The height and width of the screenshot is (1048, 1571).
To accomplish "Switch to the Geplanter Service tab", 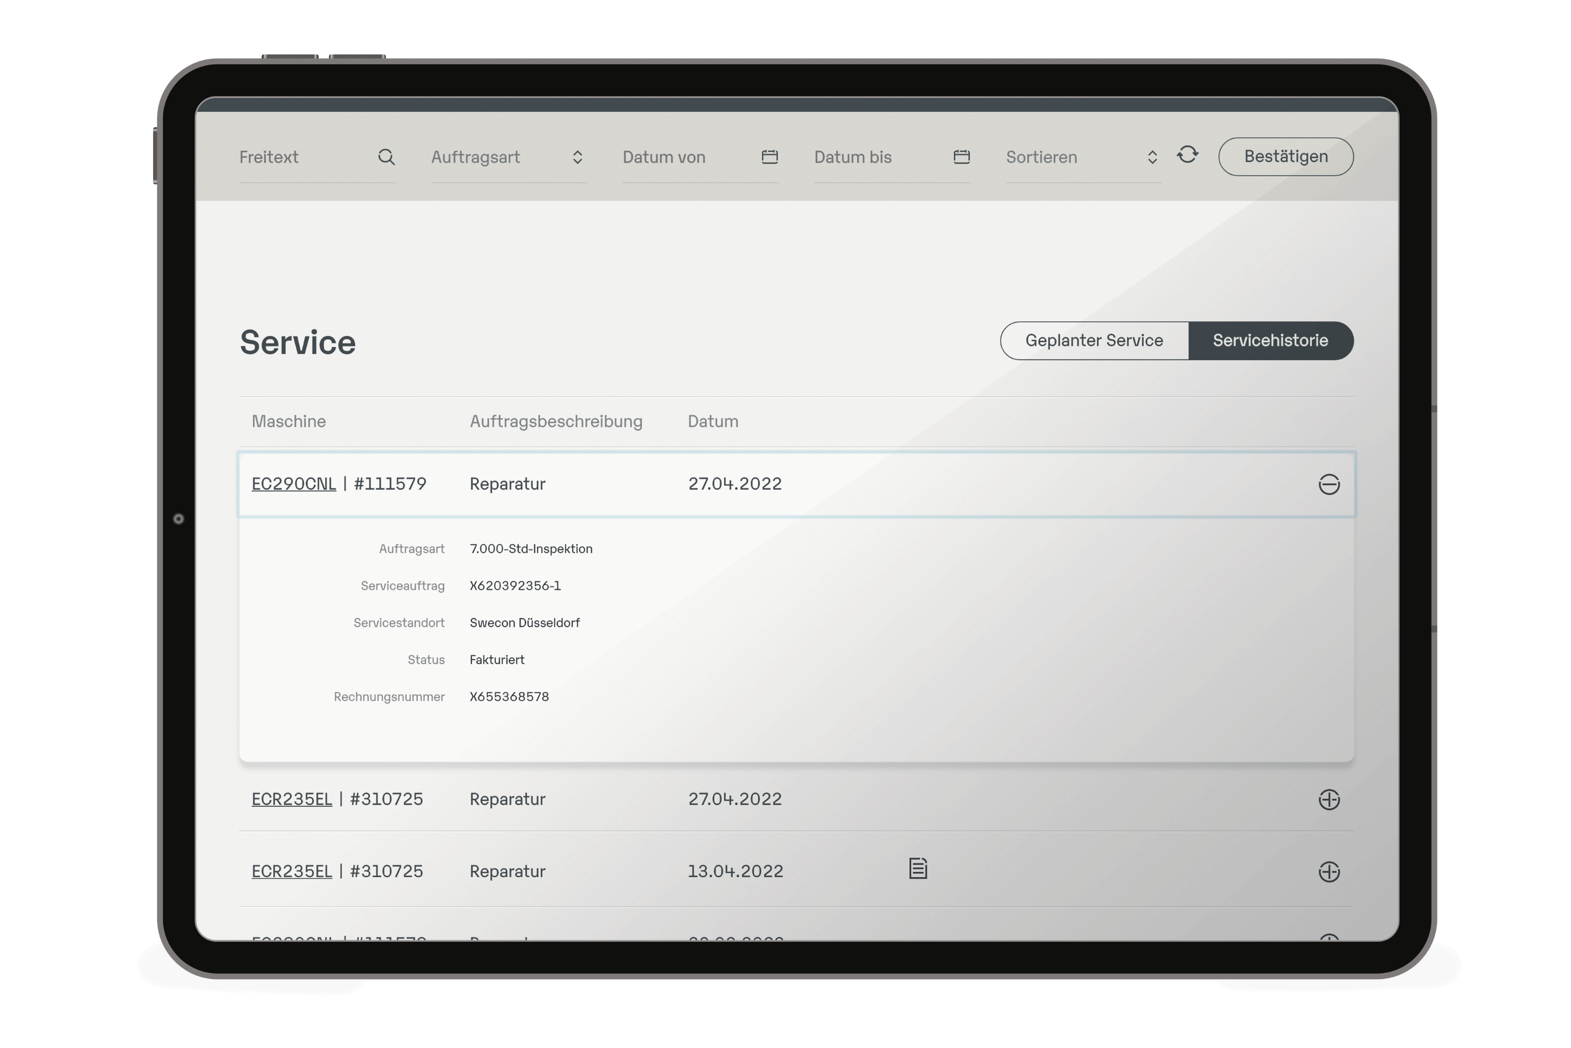I will 1094,341.
